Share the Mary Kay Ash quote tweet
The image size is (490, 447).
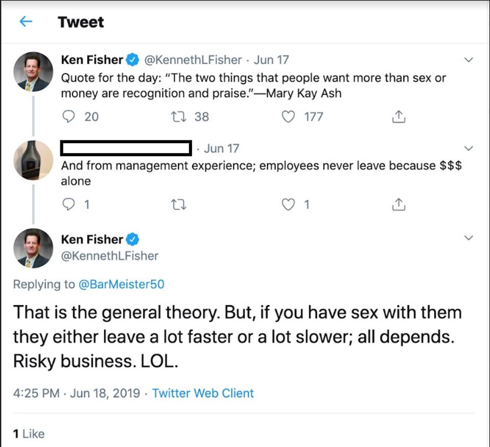point(398,117)
